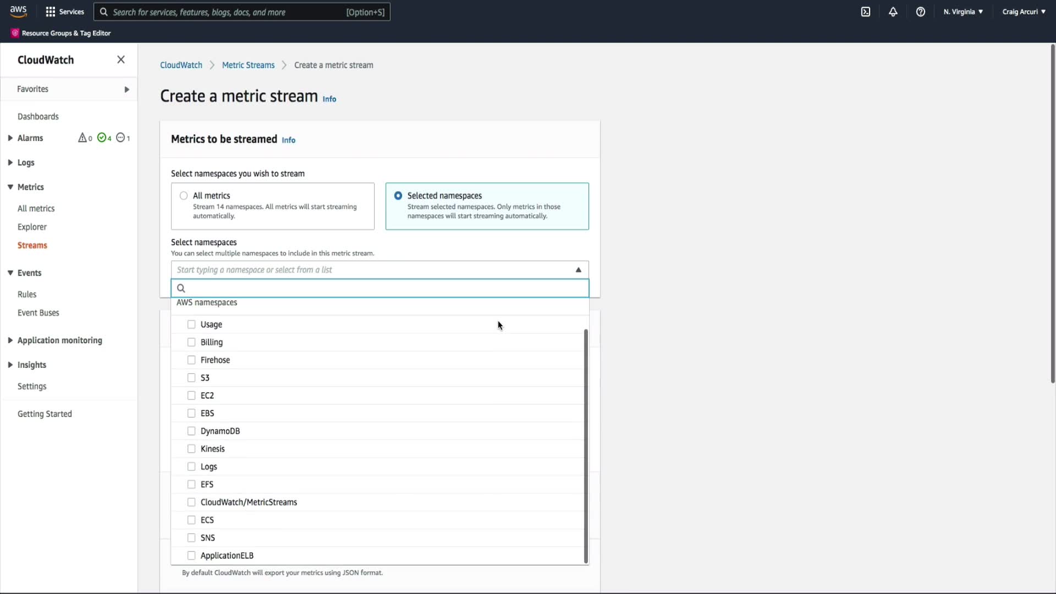The height and width of the screenshot is (594, 1056).
Task: Open the N. Virginia region dropdown
Action: click(963, 12)
